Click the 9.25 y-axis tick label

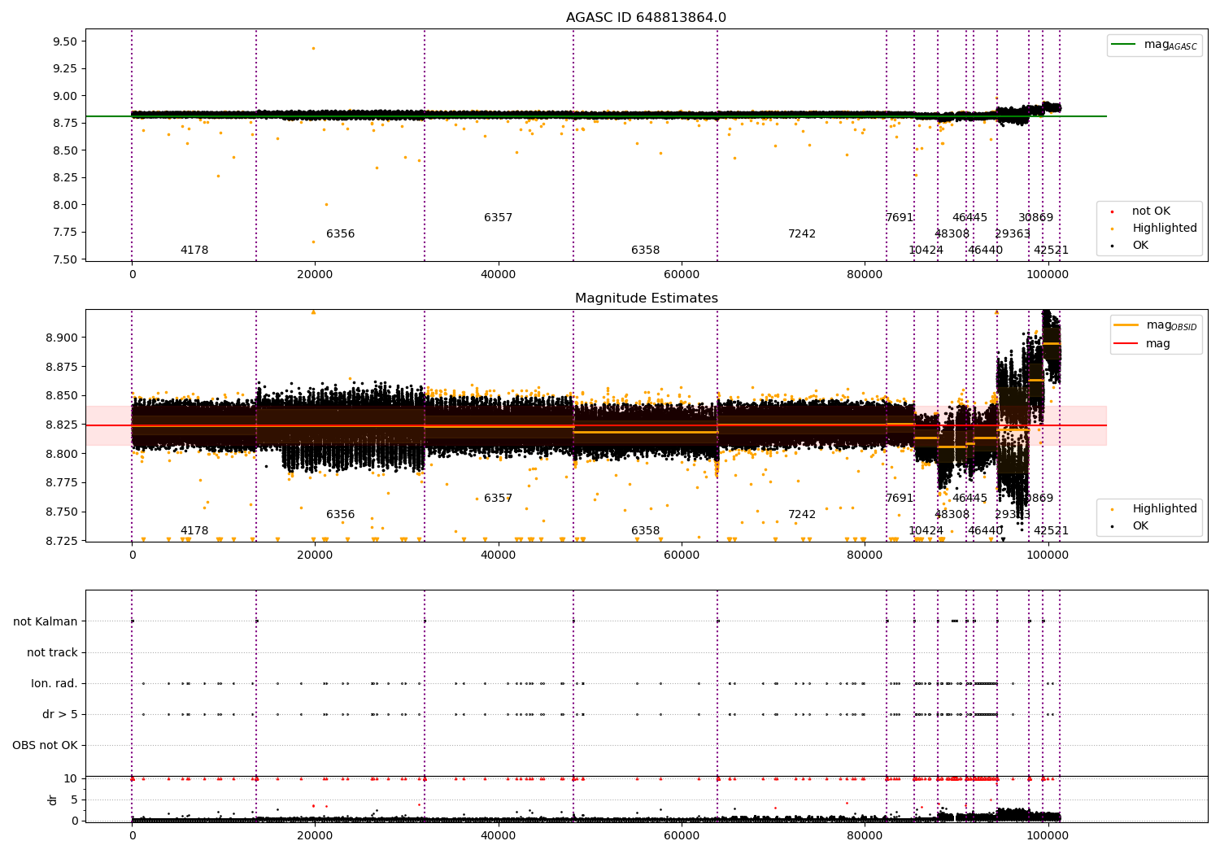coord(63,68)
